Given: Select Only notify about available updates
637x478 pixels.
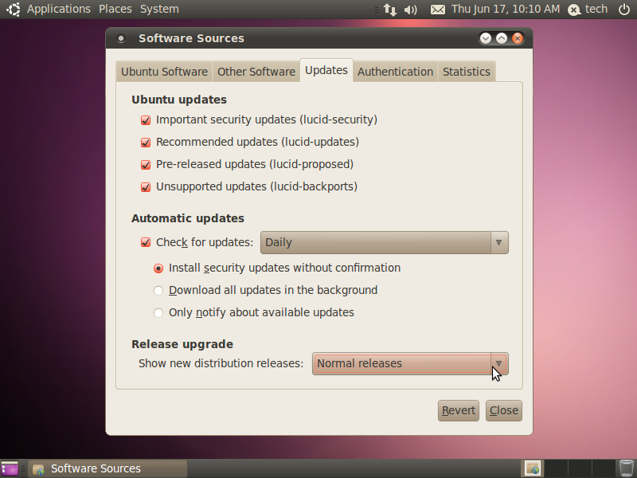Looking at the screenshot, I should (x=158, y=313).
